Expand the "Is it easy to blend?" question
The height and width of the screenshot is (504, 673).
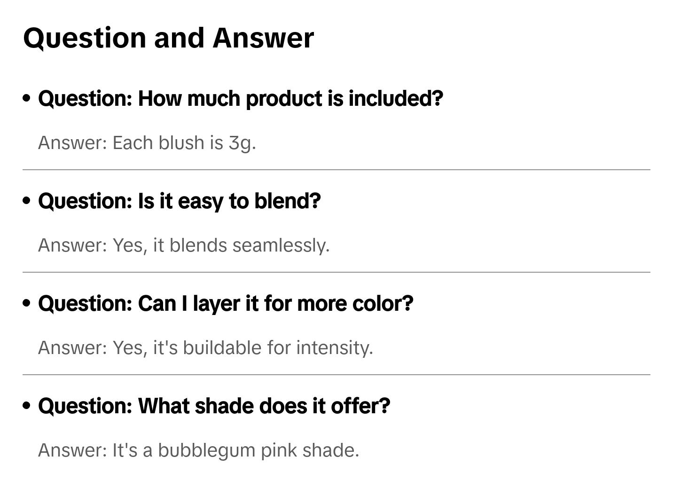tap(179, 201)
